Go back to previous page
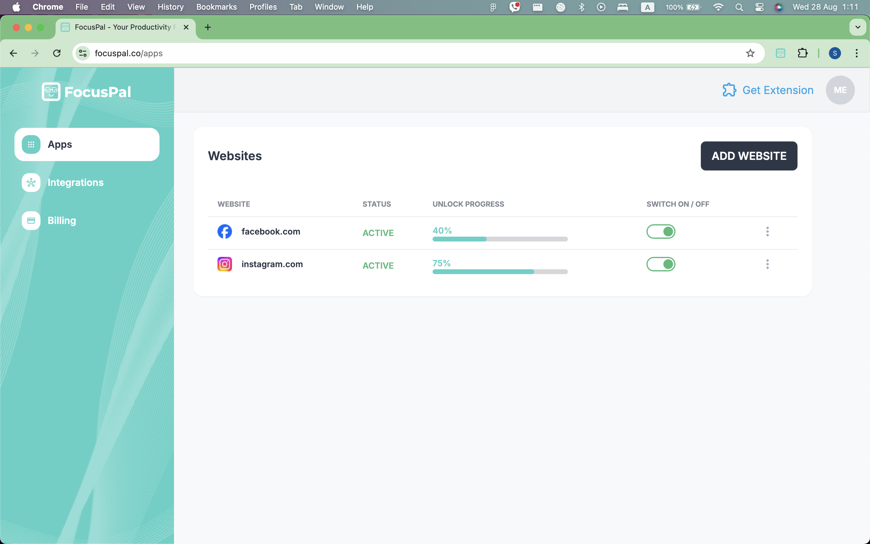The image size is (870, 544). point(14,53)
